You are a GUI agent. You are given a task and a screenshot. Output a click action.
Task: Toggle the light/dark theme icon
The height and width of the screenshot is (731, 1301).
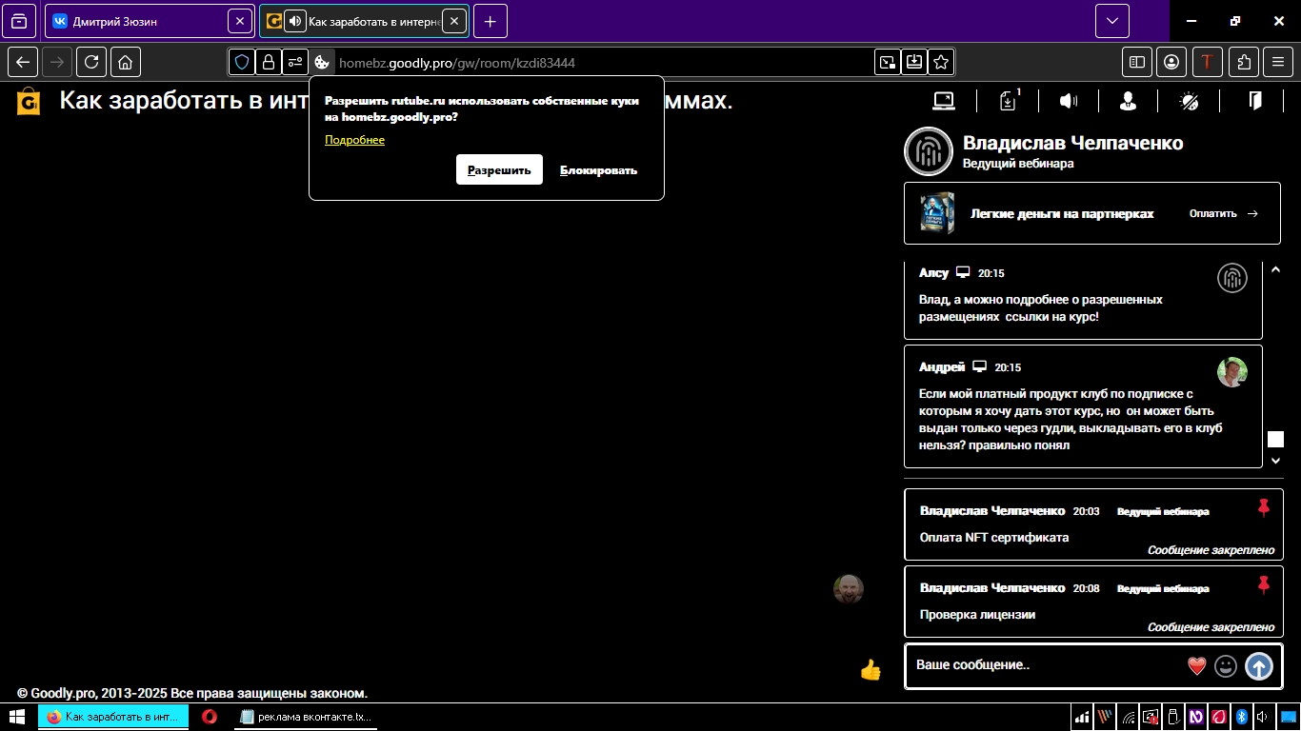pyautogui.click(x=1190, y=101)
